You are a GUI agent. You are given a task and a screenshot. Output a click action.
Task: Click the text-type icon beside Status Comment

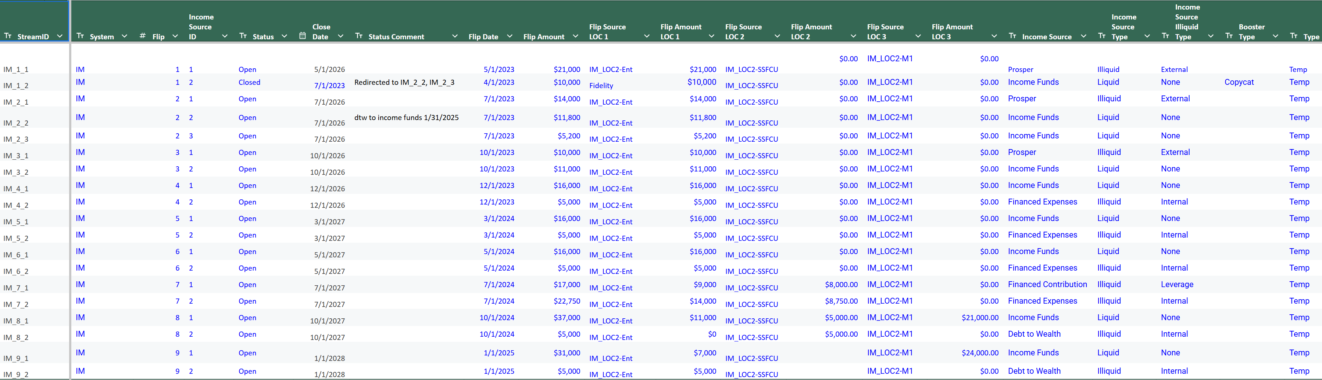[x=359, y=36]
